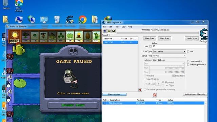
Task: Toggle the Hex checkbox
Action: (151, 46)
